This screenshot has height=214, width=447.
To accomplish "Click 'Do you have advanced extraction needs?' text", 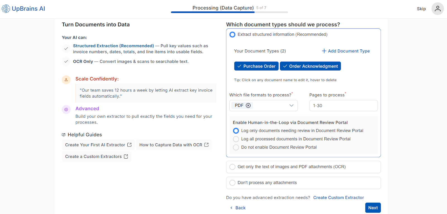I will click(x=268, y=198).
